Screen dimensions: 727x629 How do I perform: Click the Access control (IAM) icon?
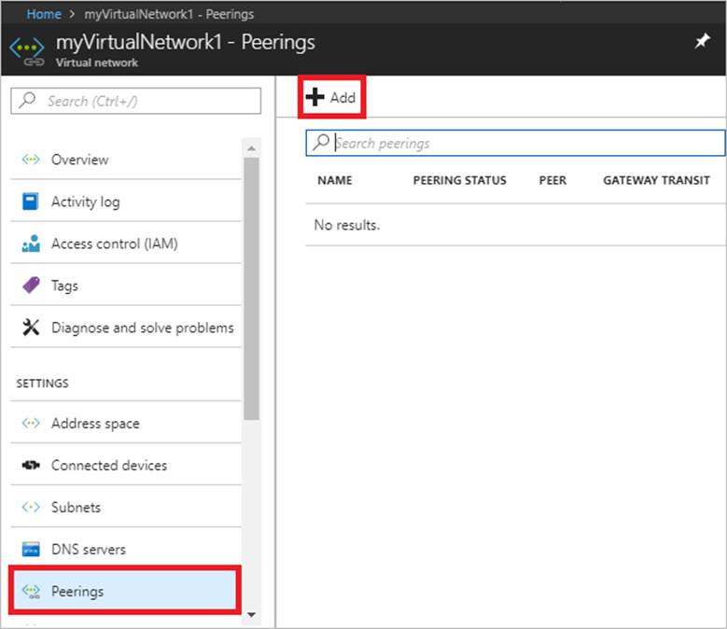tap(31, 245)
